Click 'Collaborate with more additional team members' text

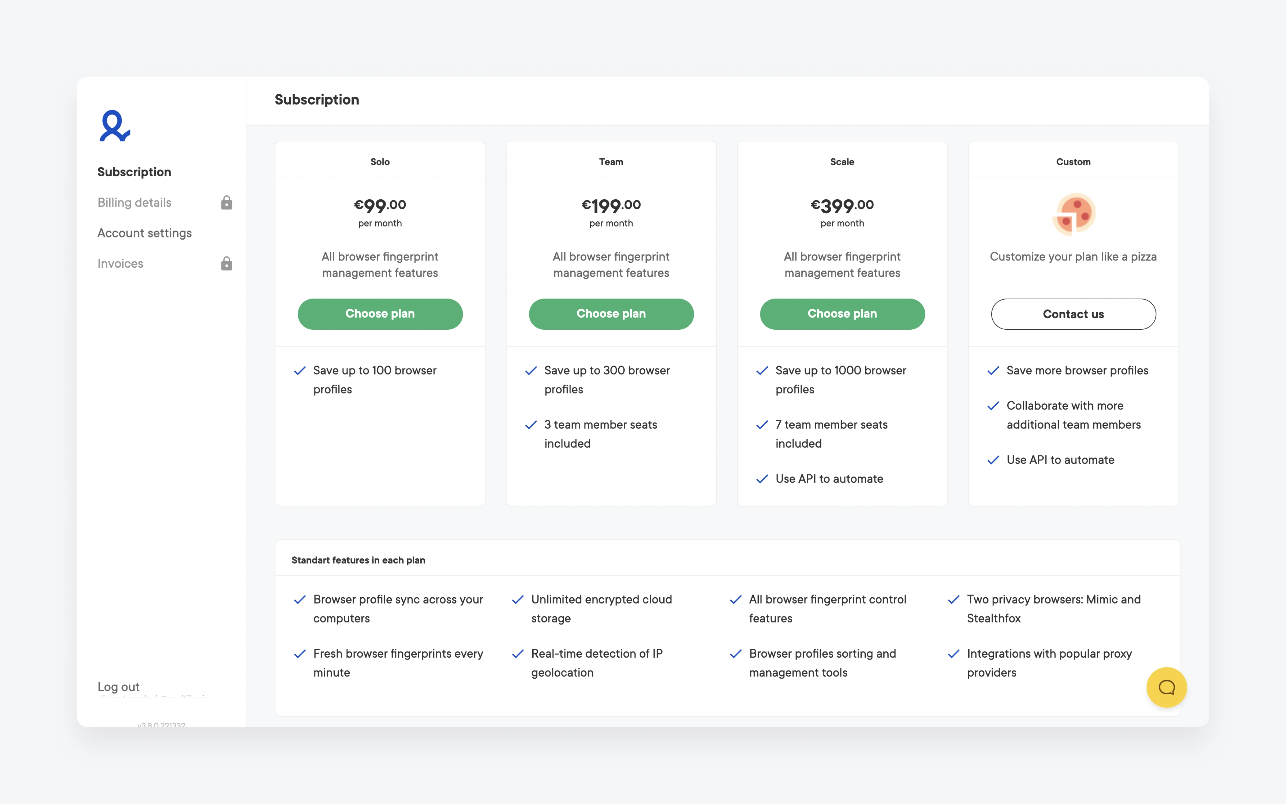[1074, 415]
